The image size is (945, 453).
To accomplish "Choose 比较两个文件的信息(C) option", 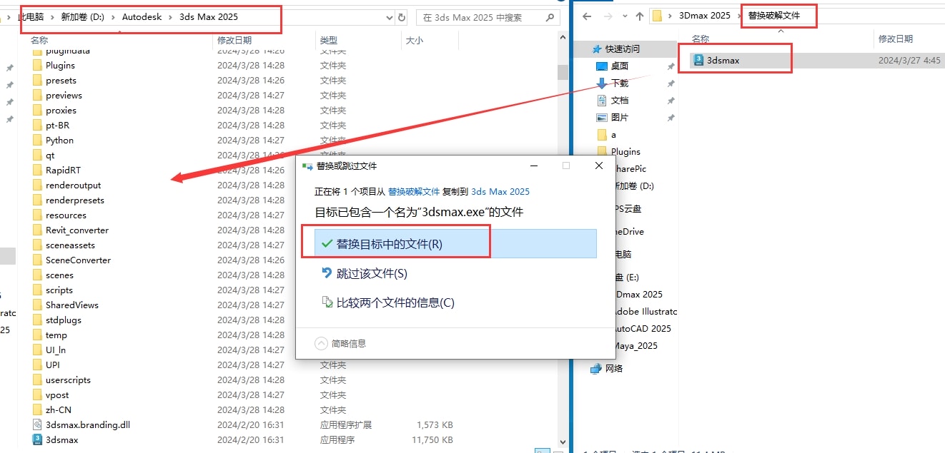I will click(388, 302).
